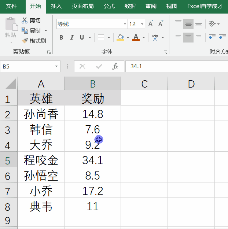This screenshot has height=229, width=228.
Task: Click the text orientation icon
Action: tap(212, 24)
